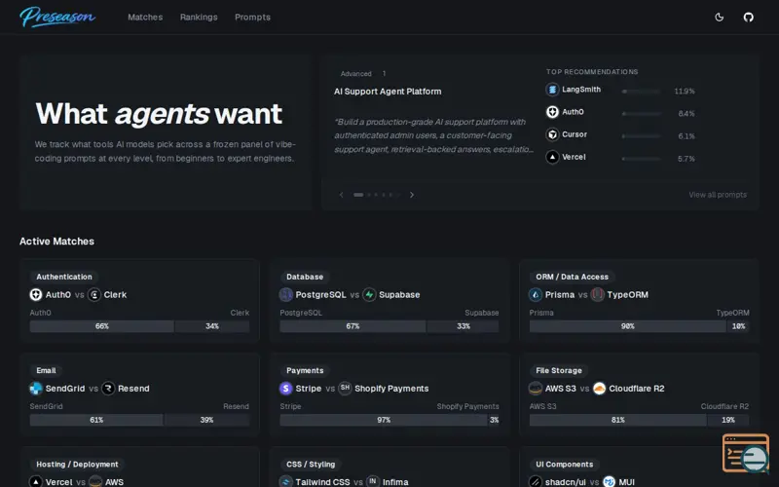Click the Auth0 icon in Top Recommendations
The image size is (779, 487).
552,112
